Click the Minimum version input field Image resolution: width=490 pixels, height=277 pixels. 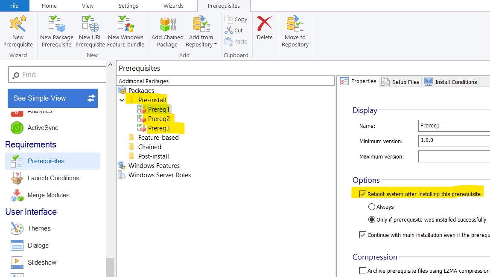click(454, 141)
